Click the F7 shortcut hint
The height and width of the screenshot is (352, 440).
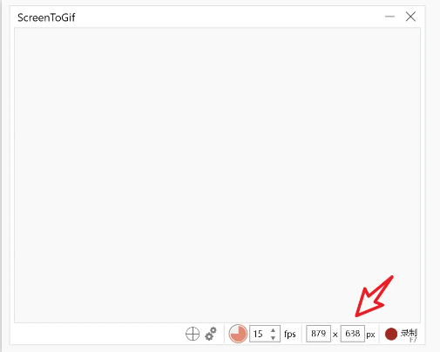[x=413, y=340]
